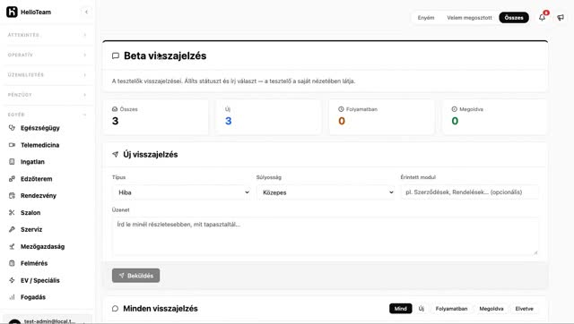Click the Folyamatban card's count value 0
The height and width of the screenshot is (324, 574).
(342, 121)
